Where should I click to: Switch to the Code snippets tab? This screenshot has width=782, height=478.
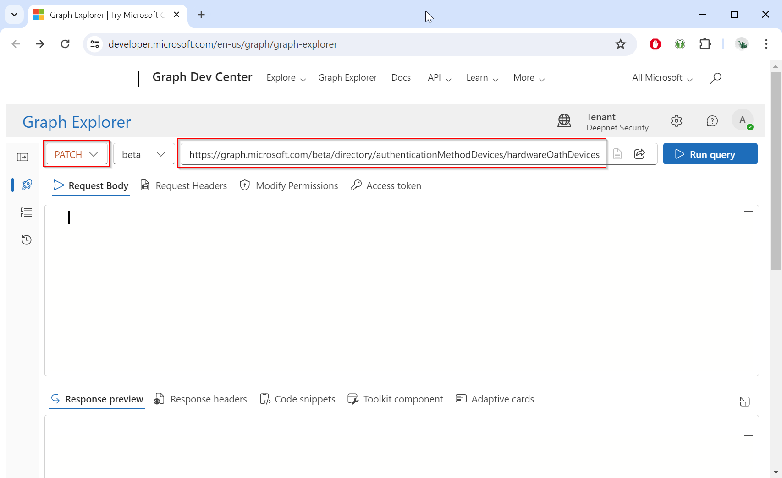tap(297, 399)
